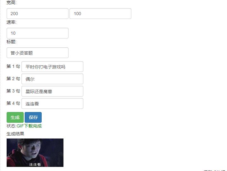The width and height of the screenshot is (227, 171).
Task: Click the 第 2 句 label
Action: click(13, 79)
